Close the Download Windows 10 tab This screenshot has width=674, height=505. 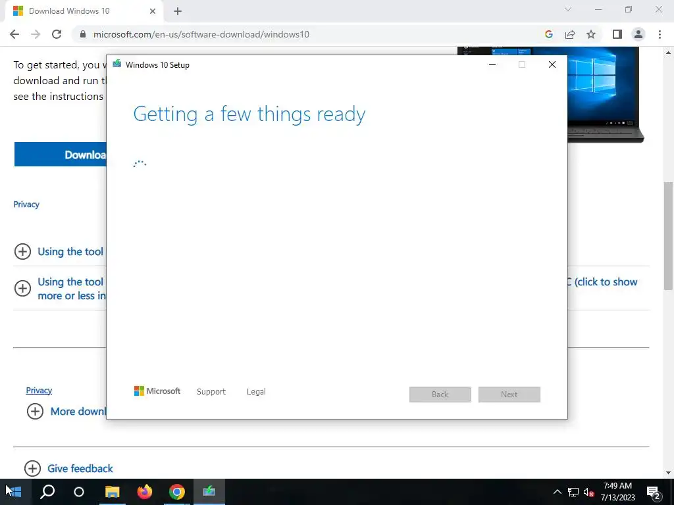coord(153,11)
